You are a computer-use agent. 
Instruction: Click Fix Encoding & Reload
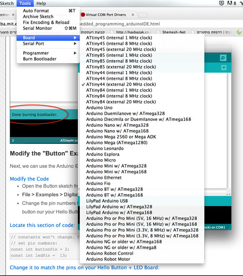[x=48, y=22]
